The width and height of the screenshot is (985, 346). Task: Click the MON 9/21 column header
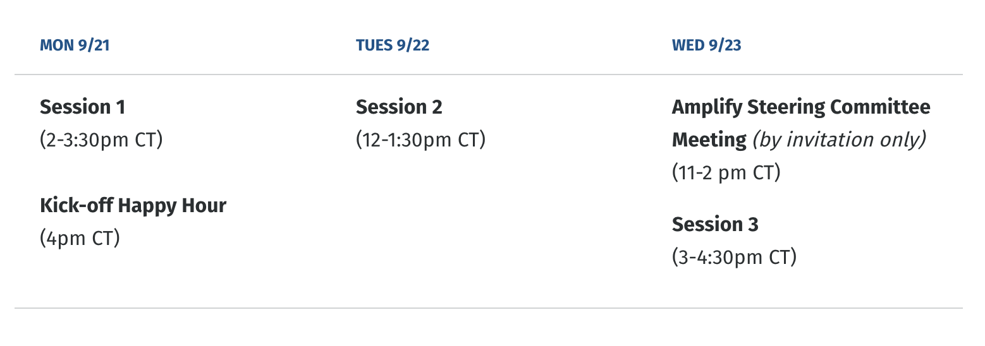click(x=75, y=45)
